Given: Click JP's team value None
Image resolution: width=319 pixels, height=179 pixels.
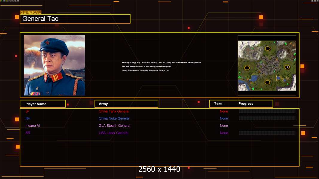Looking at the screenshot, I should point(224,111).
